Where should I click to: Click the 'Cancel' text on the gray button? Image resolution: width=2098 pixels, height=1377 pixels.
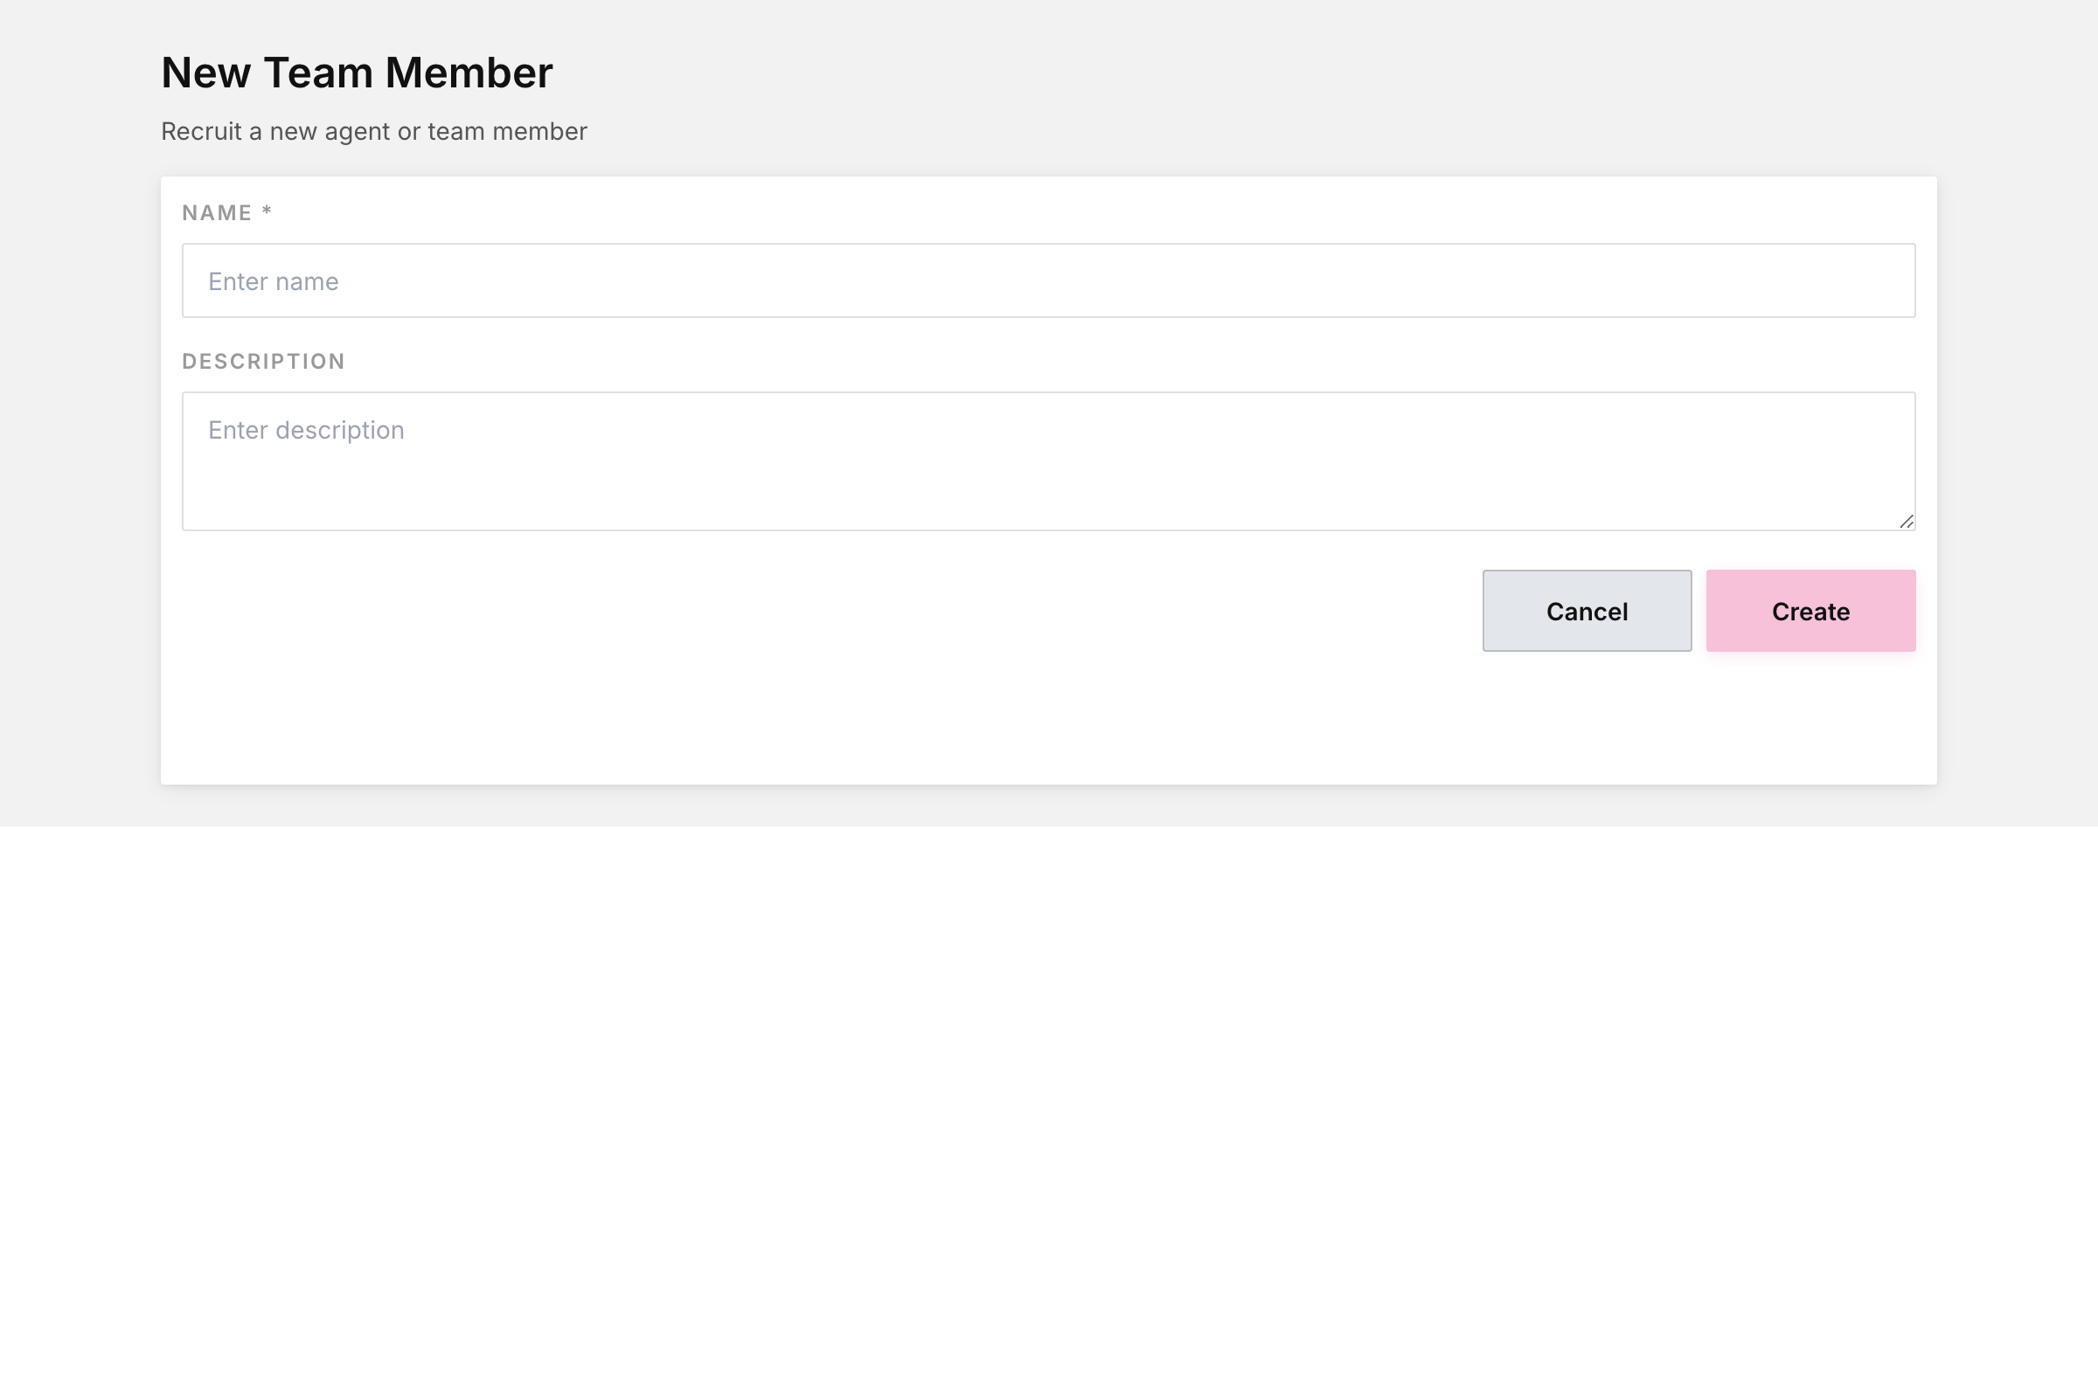point(1587,612)
